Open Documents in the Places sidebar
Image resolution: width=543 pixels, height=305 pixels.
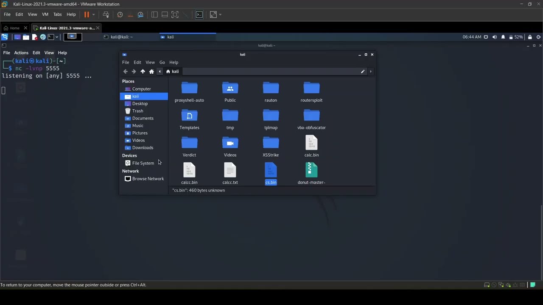[144, 118]
